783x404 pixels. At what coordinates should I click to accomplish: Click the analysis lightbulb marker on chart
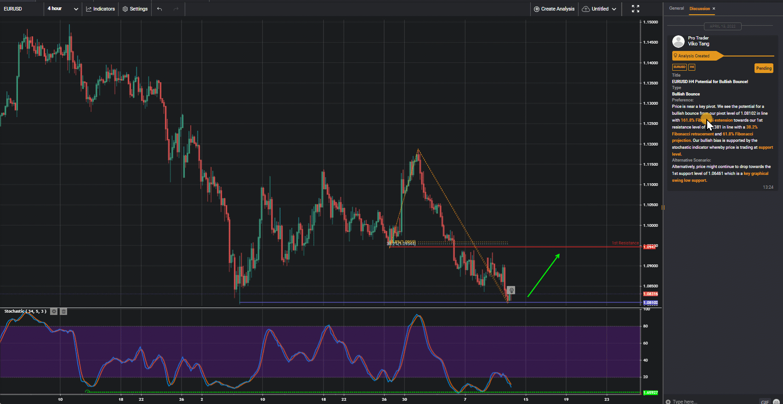pos(511,290)
